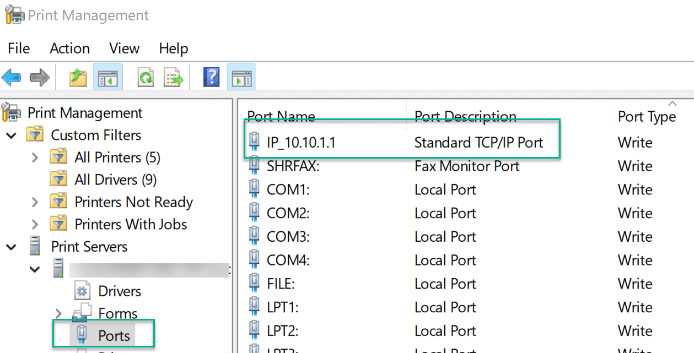Click the Up one level folder icon
Viewport: 694px width, 353px height.
tap(78, 77)
